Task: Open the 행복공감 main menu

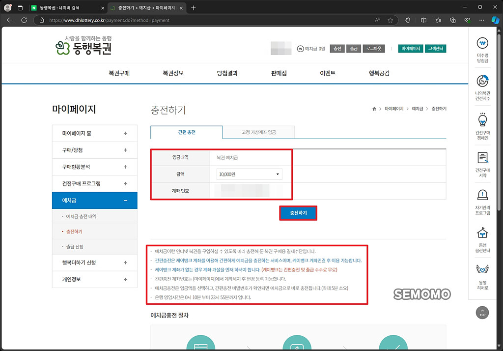Action: [379, 73]
